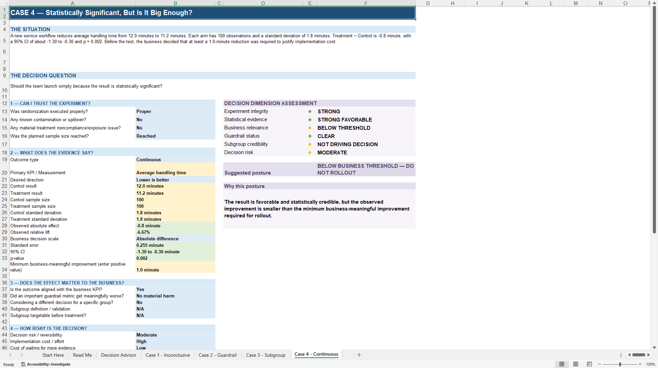Viewport: 658px width, 368px height.
Task: Select column D header
Action: (x=263, y=3)
